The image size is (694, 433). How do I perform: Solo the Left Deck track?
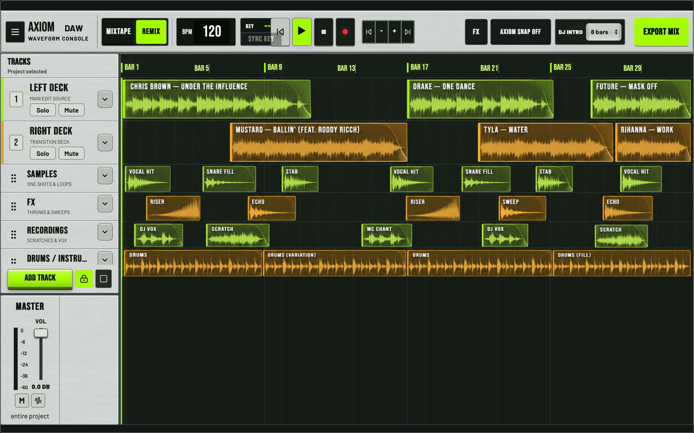pyautogui.click(x=43, y=110)
